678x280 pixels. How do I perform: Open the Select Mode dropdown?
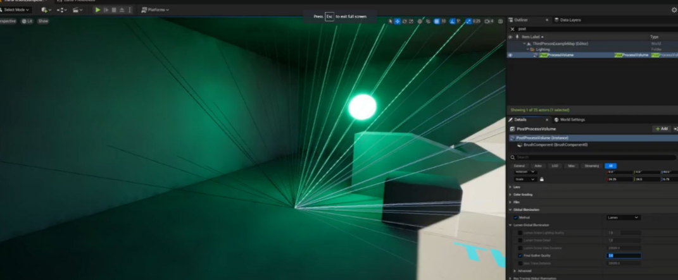pyautogui.click(x=16, y=9)
